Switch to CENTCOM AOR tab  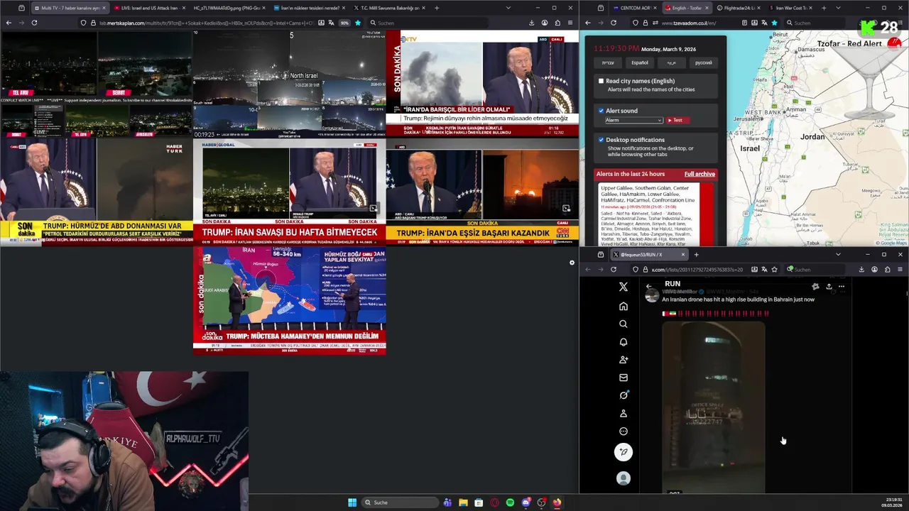point(635,8)
